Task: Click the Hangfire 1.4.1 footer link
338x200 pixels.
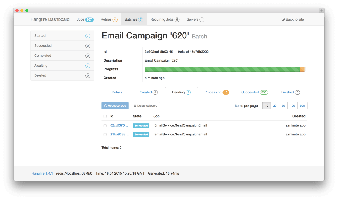Action: 42,173
